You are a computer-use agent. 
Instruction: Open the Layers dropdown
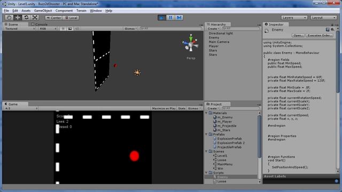point(294,18)
